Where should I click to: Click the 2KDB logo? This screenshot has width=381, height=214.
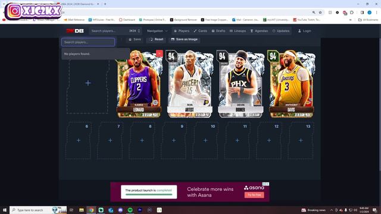[75, 31]
